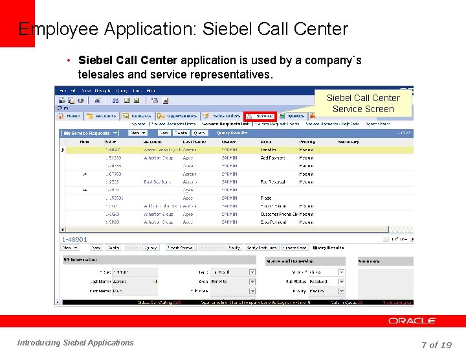Image resolution: width=466 pixels, height=350 pixels.
Task: Sort by the SR # column header
Action: coord(111,142)
